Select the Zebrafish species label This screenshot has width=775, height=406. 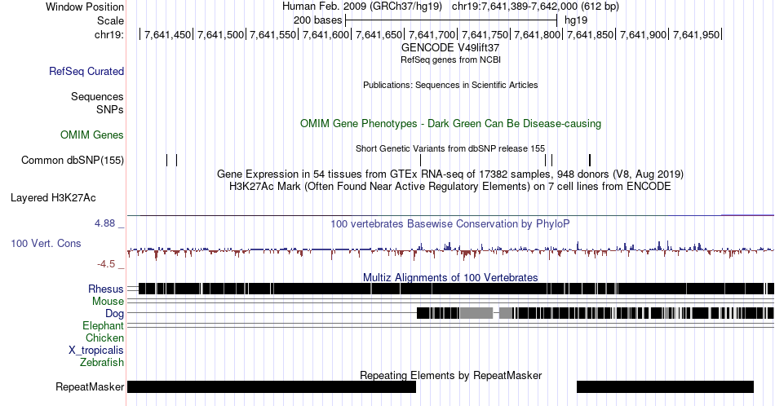point(102,362)
